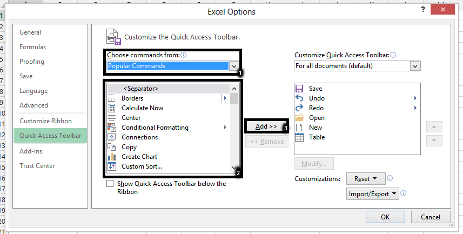Select the <Separator> list entry
The image size is (463, 234).
point(169,88)
